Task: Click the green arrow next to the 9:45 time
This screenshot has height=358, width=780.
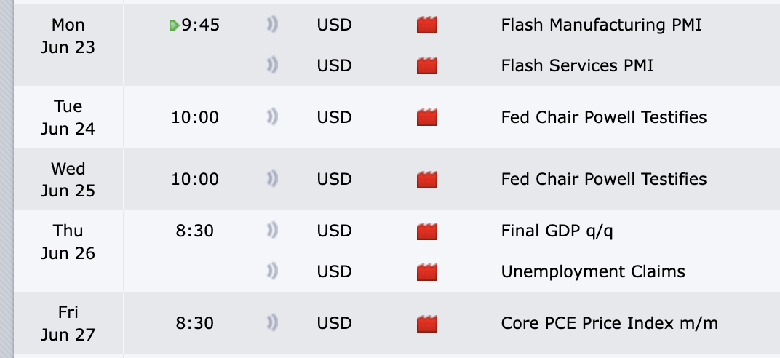Action: click(174, 25)
